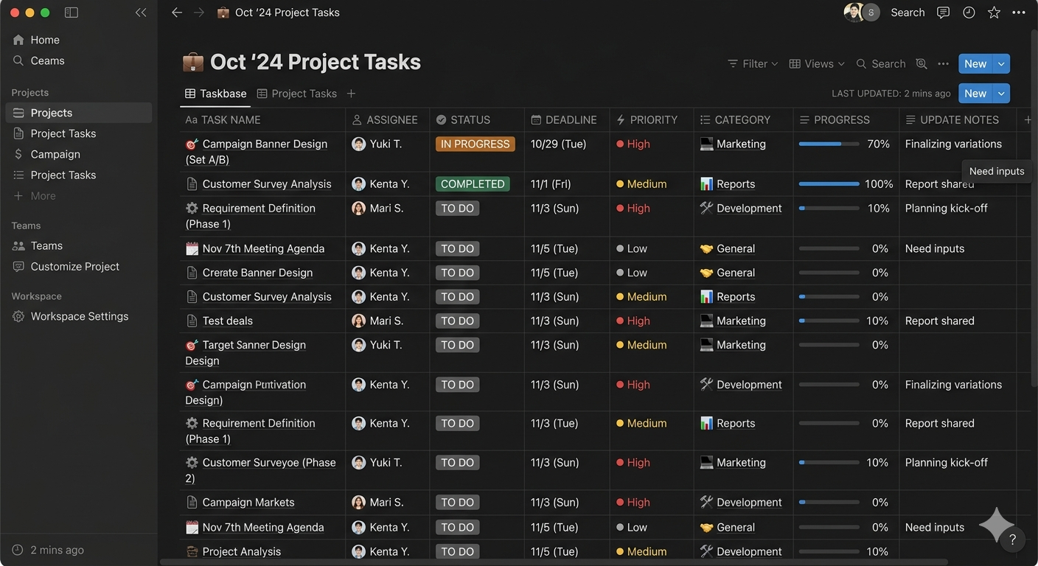Click the add view plus icon
Image resolution: width=1038 pixels, height=566 pixels.
(x=351, y=94)
